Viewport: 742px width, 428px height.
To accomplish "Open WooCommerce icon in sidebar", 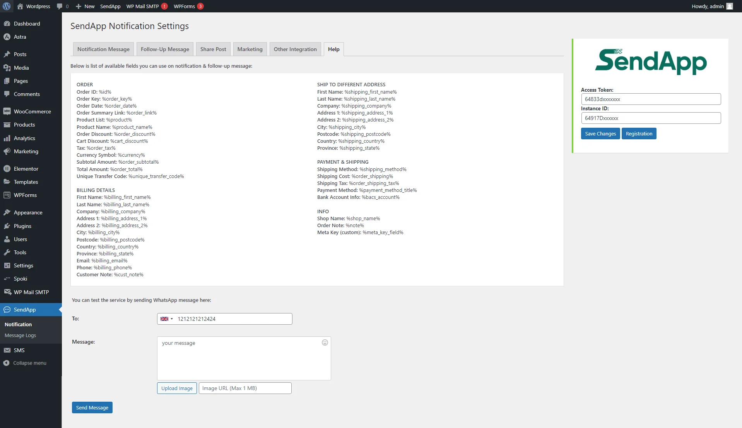I will (7, 111).
